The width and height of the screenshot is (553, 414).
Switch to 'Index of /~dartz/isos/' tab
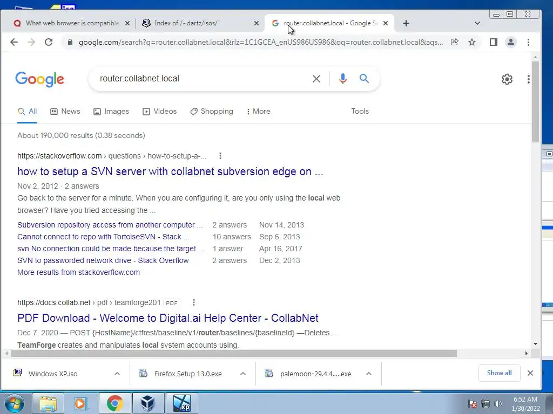pos(186,23)
